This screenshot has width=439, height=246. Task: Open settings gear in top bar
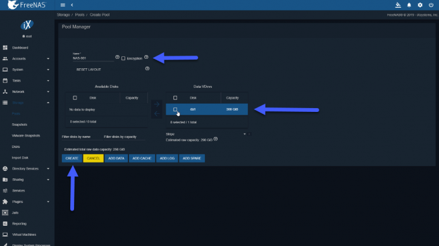(x=420, y=5)
